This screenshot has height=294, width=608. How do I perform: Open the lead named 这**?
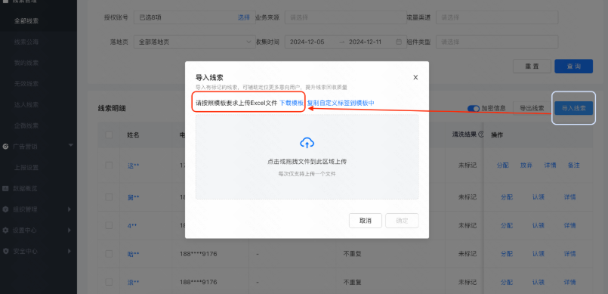(133, 166)
